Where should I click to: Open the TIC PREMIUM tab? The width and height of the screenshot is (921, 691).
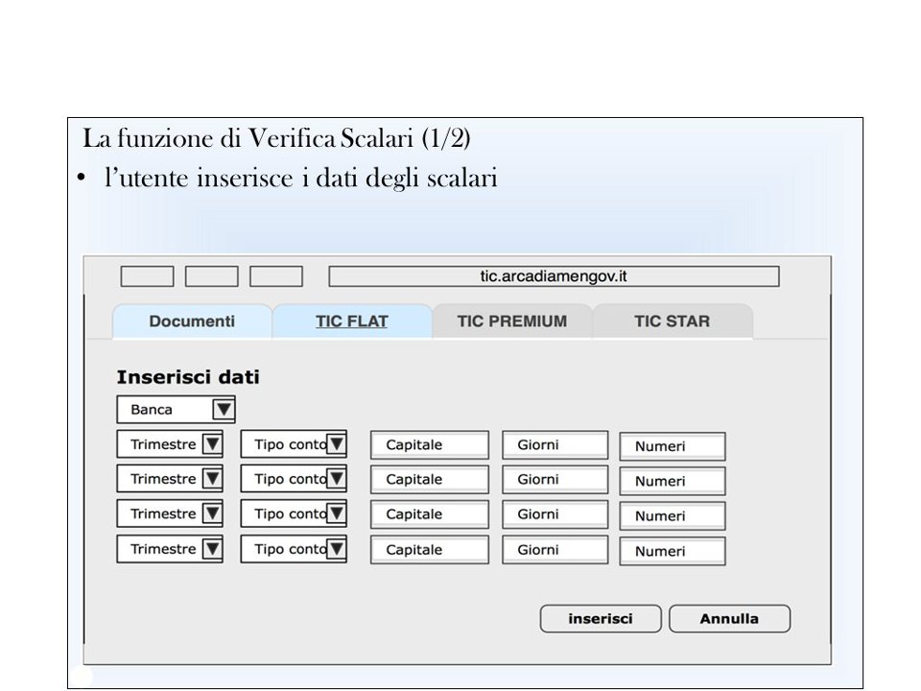511,322
